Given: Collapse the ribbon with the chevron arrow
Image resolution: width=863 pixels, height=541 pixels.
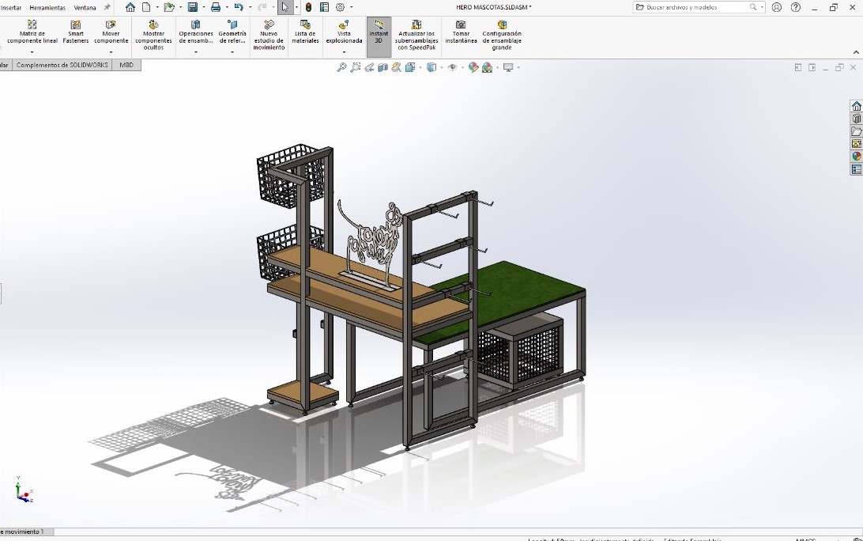Looking at the screenshot, I should tap(856, 52).
